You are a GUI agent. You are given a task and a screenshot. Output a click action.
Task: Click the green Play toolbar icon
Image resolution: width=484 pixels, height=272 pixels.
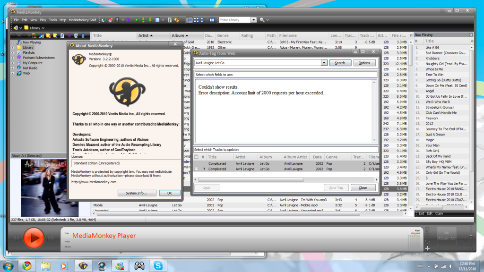click(136, 20)
